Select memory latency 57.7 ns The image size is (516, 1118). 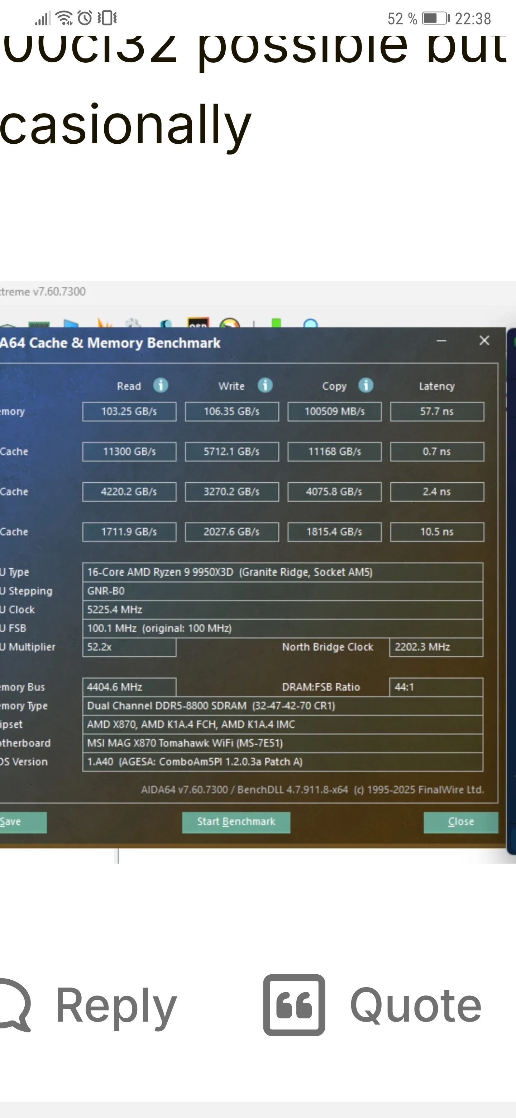(x=437, y=411)
